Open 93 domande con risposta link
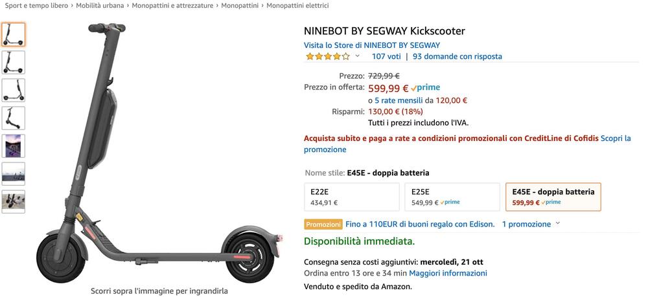 (457, 56)
